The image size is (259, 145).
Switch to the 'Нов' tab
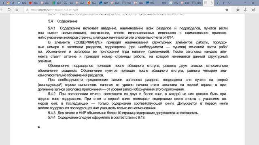[x=68, y=3]
